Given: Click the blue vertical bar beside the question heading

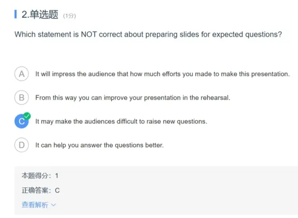Looking at the screenshot, I should [x=16, y=15].
